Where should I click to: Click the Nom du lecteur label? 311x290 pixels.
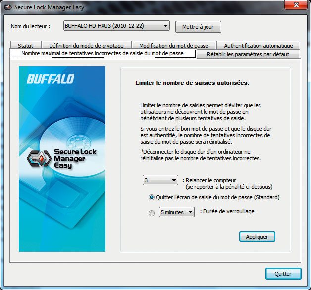(x=31, y=26)
